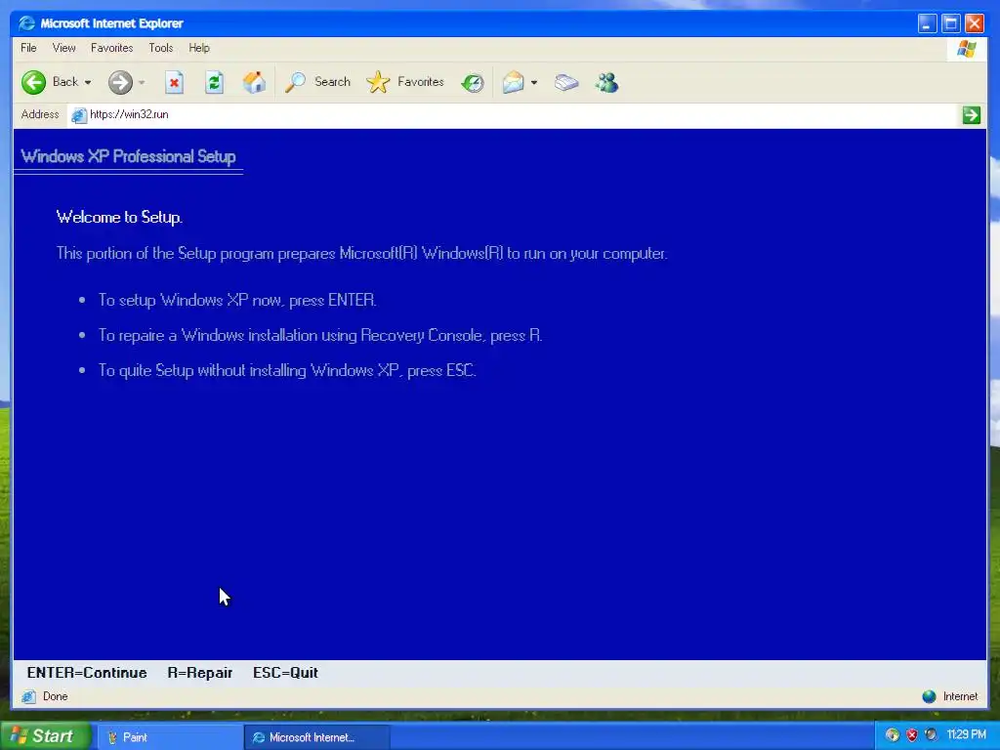The image size is (1000, 750).
Task: Click the first system tray icon
Action: [893, 735]
